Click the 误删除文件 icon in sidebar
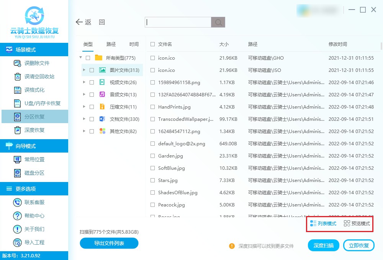Image resolution: width=383 pixels, height=260 pixels. tap(17, 63)
